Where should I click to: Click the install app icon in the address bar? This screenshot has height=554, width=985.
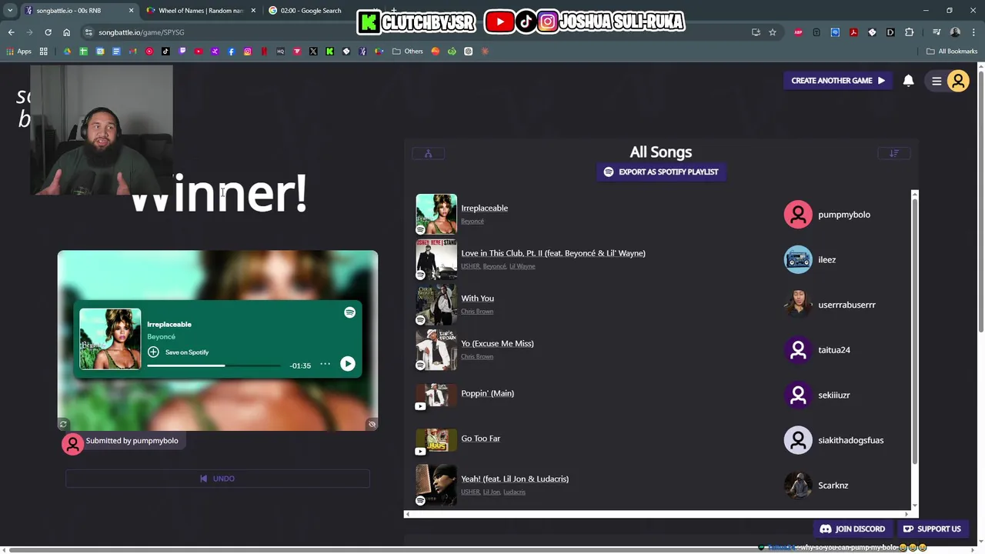point(756,32)
